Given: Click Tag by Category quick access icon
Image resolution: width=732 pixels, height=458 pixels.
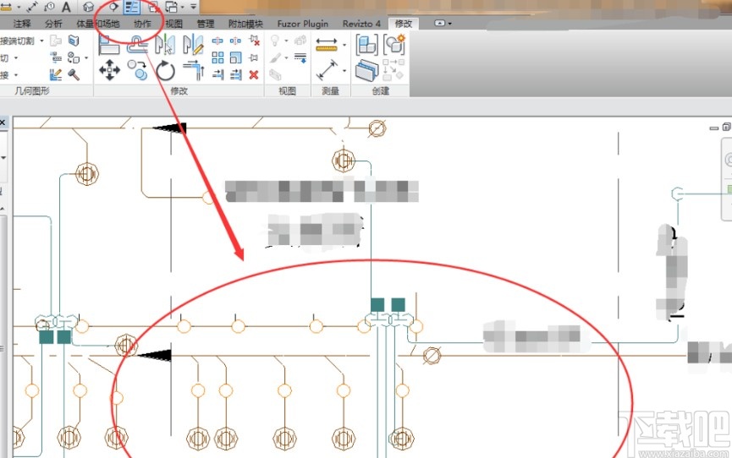Looking at the screenshot, I should point(49,7).
